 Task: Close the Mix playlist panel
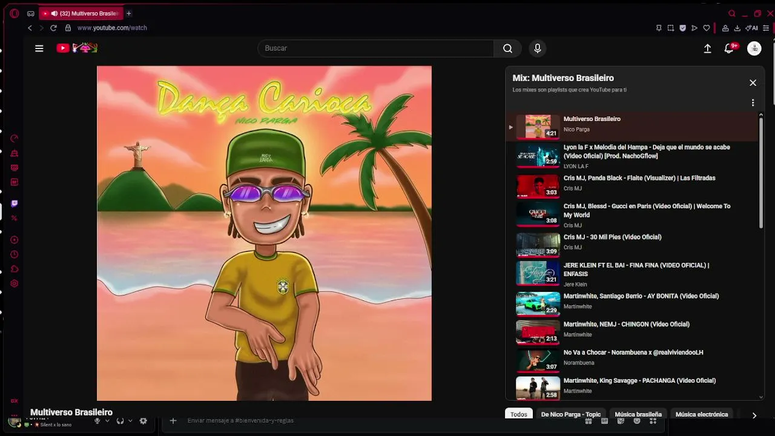coord(753,83)
